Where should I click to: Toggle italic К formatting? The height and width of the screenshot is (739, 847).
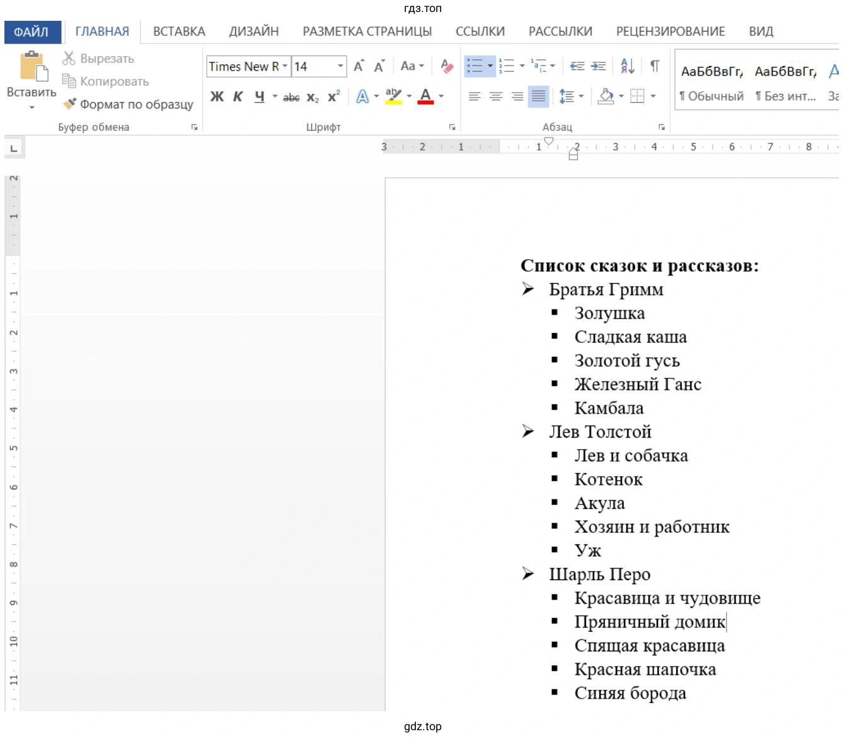238,96
